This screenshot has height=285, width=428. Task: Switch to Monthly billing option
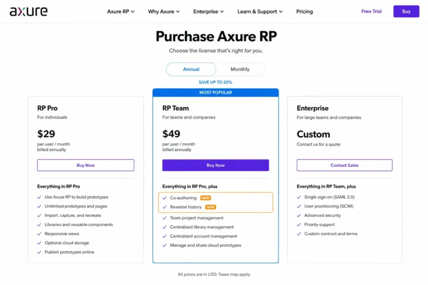click(x=240, y=69)
